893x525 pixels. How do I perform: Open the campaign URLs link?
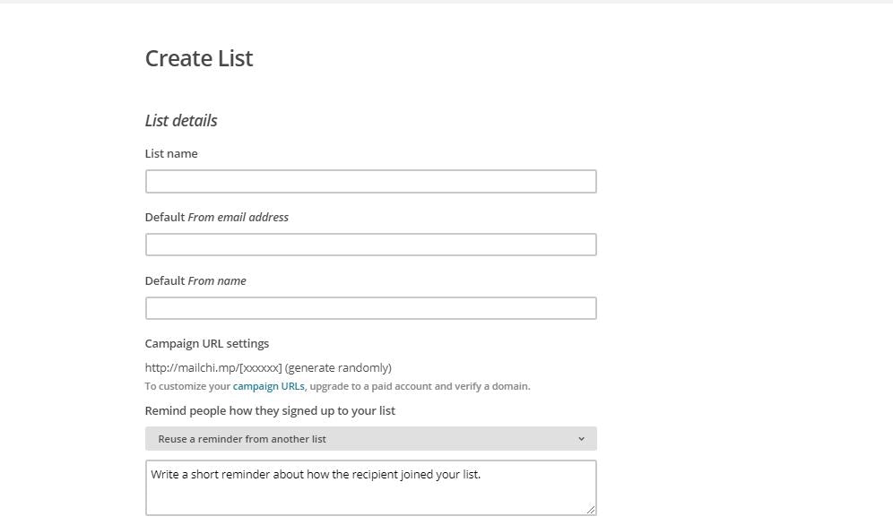[268, 386]
